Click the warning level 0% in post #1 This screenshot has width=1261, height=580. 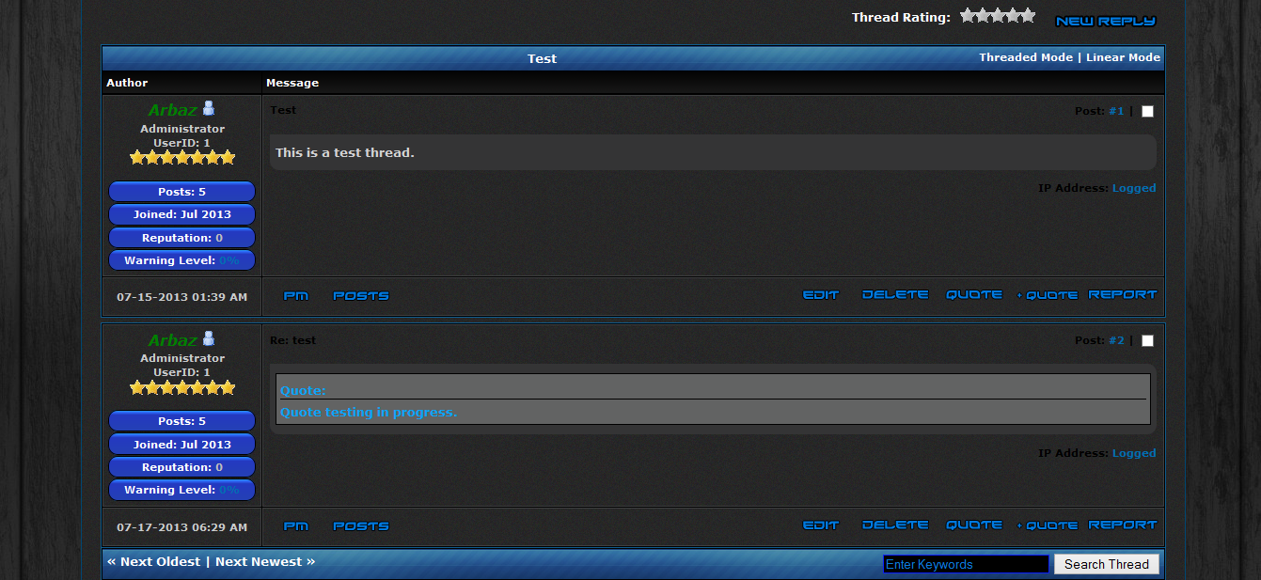229,260
